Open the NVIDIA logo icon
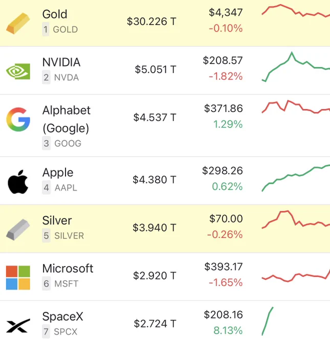 pos(18,71)
